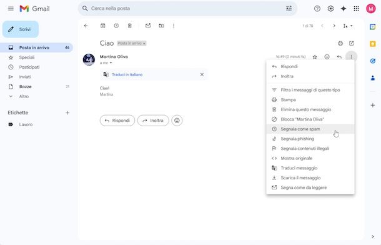Open Bozze folder
Viewport: 381px width, 245px height.
[x=36, y=86]
